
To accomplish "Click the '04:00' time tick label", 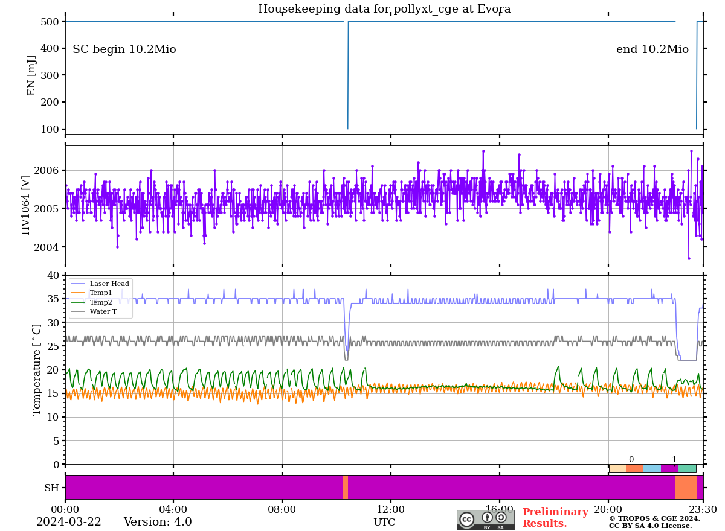I will 173,509.
